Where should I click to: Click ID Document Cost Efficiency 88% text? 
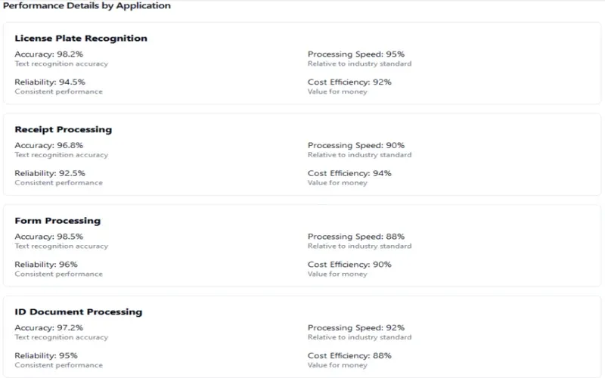pyautogui.click(x=349, y=355)
